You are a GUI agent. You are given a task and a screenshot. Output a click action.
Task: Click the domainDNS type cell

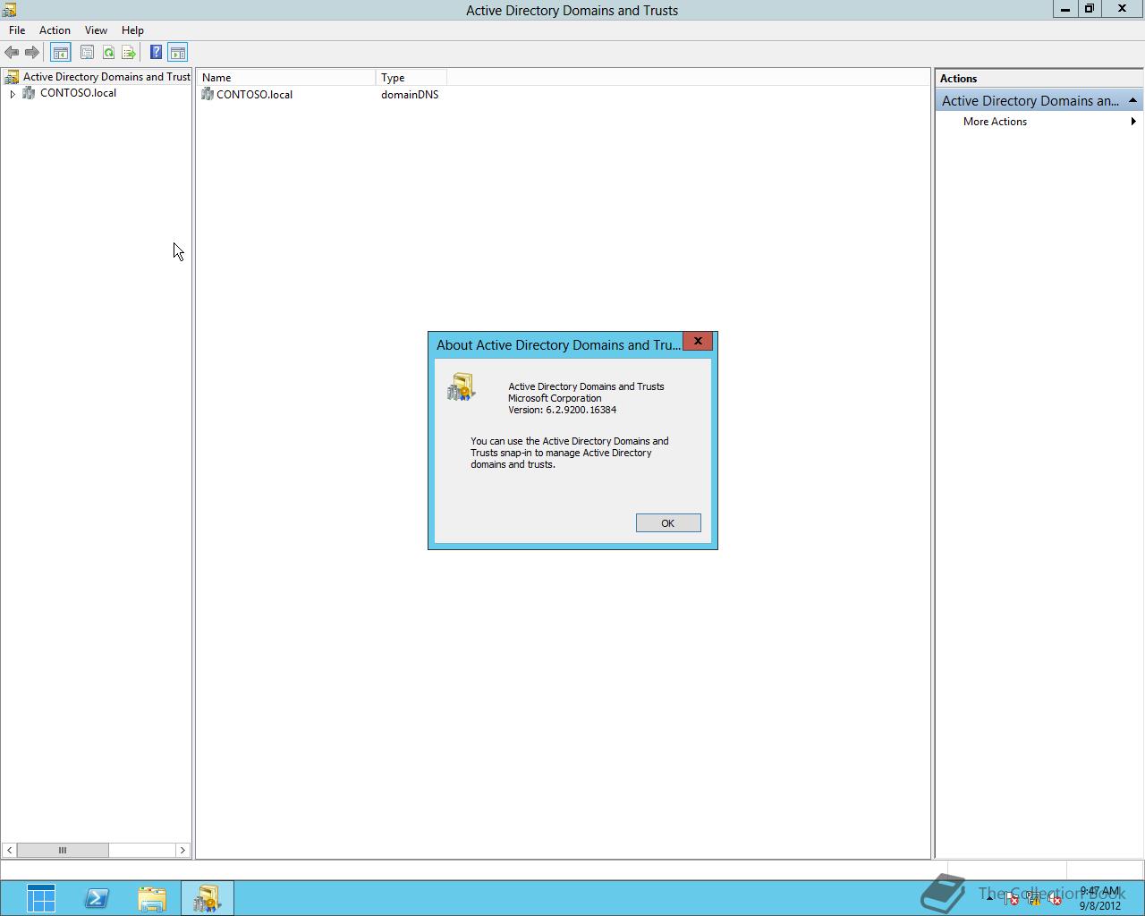click(410, 95)
